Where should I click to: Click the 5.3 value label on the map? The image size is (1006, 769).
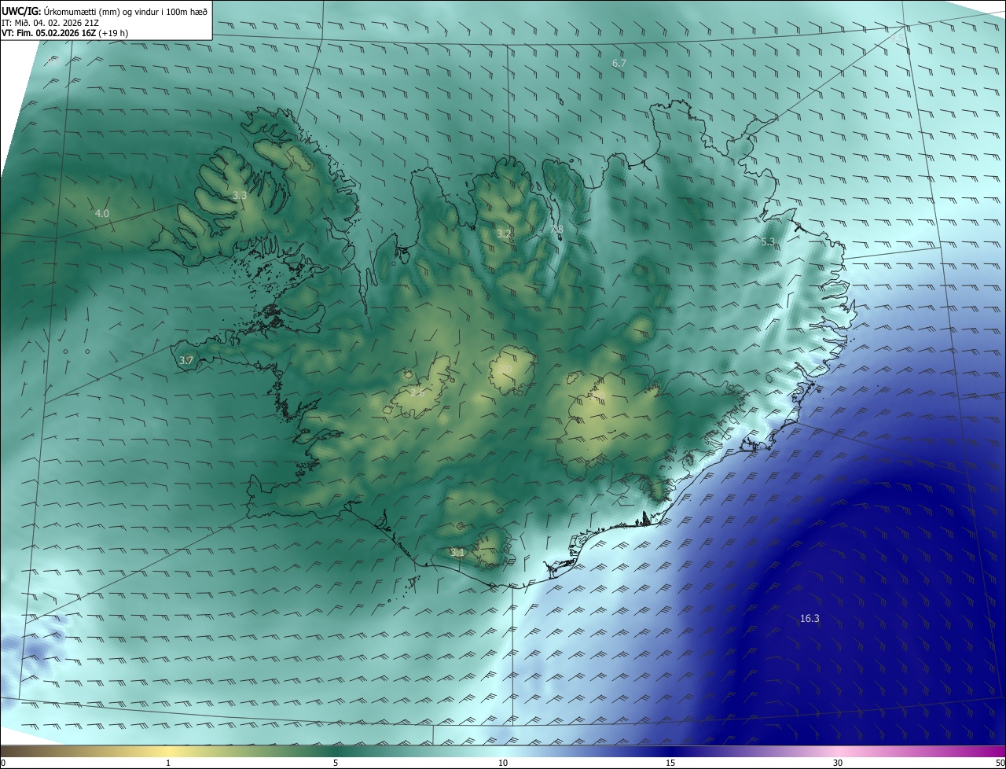tap(768, 241)
